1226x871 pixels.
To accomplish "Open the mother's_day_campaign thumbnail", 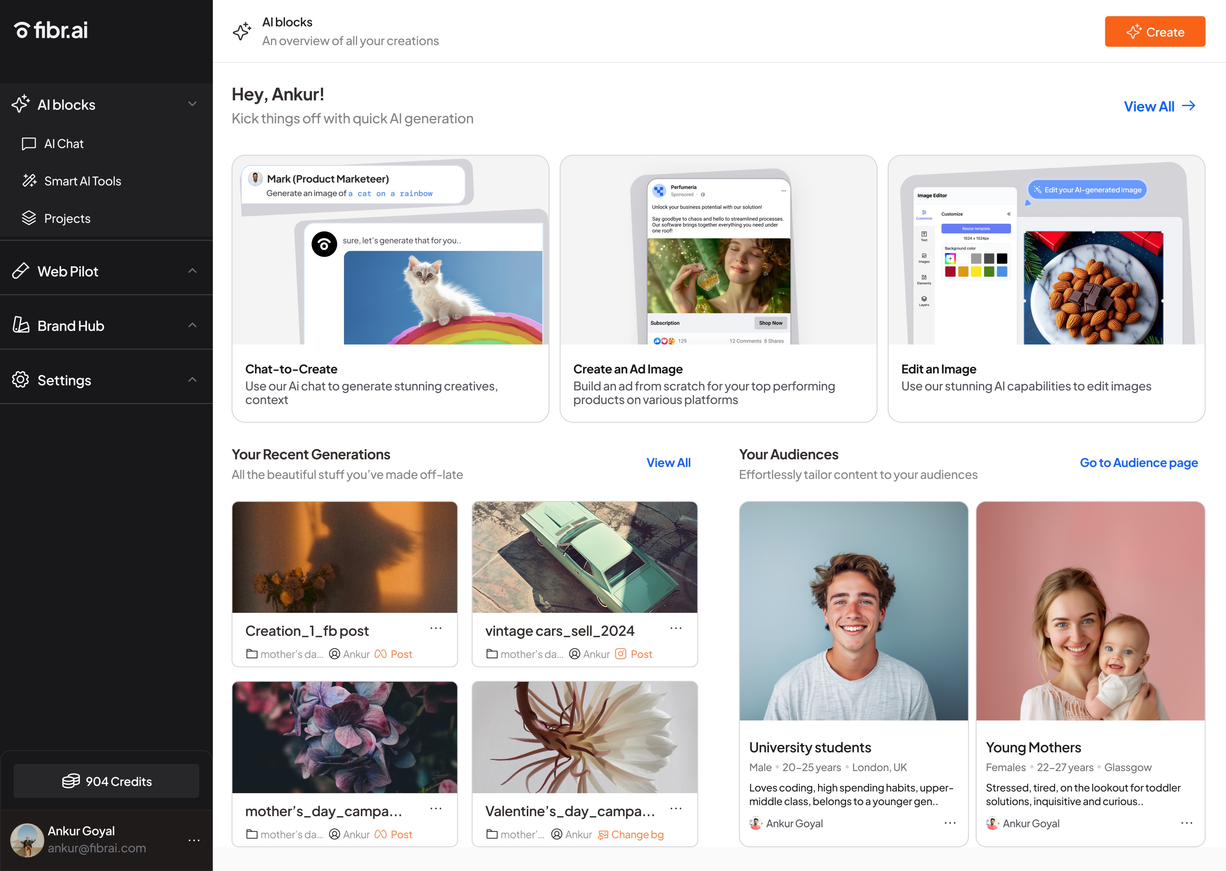I will pyautogui.click(x=344, y=737).
